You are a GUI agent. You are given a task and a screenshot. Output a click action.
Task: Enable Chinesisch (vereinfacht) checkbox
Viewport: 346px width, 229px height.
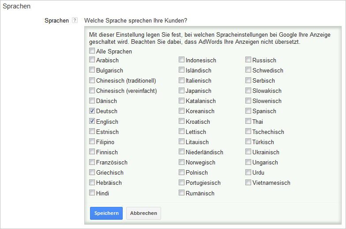click(92, 90)
